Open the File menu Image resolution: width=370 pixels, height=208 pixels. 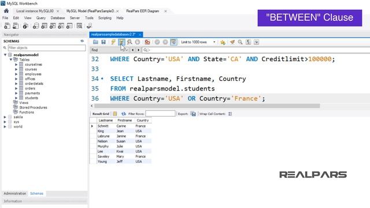coord(5,18)
